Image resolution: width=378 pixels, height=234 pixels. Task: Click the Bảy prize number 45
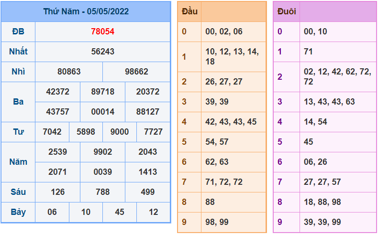(120, 212)
